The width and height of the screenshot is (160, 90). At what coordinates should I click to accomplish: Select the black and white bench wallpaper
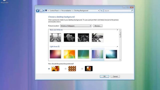55,37
